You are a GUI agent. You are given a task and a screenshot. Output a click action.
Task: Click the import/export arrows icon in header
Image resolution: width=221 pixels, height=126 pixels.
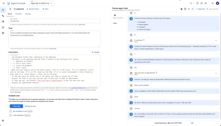(x=191, y=3)
